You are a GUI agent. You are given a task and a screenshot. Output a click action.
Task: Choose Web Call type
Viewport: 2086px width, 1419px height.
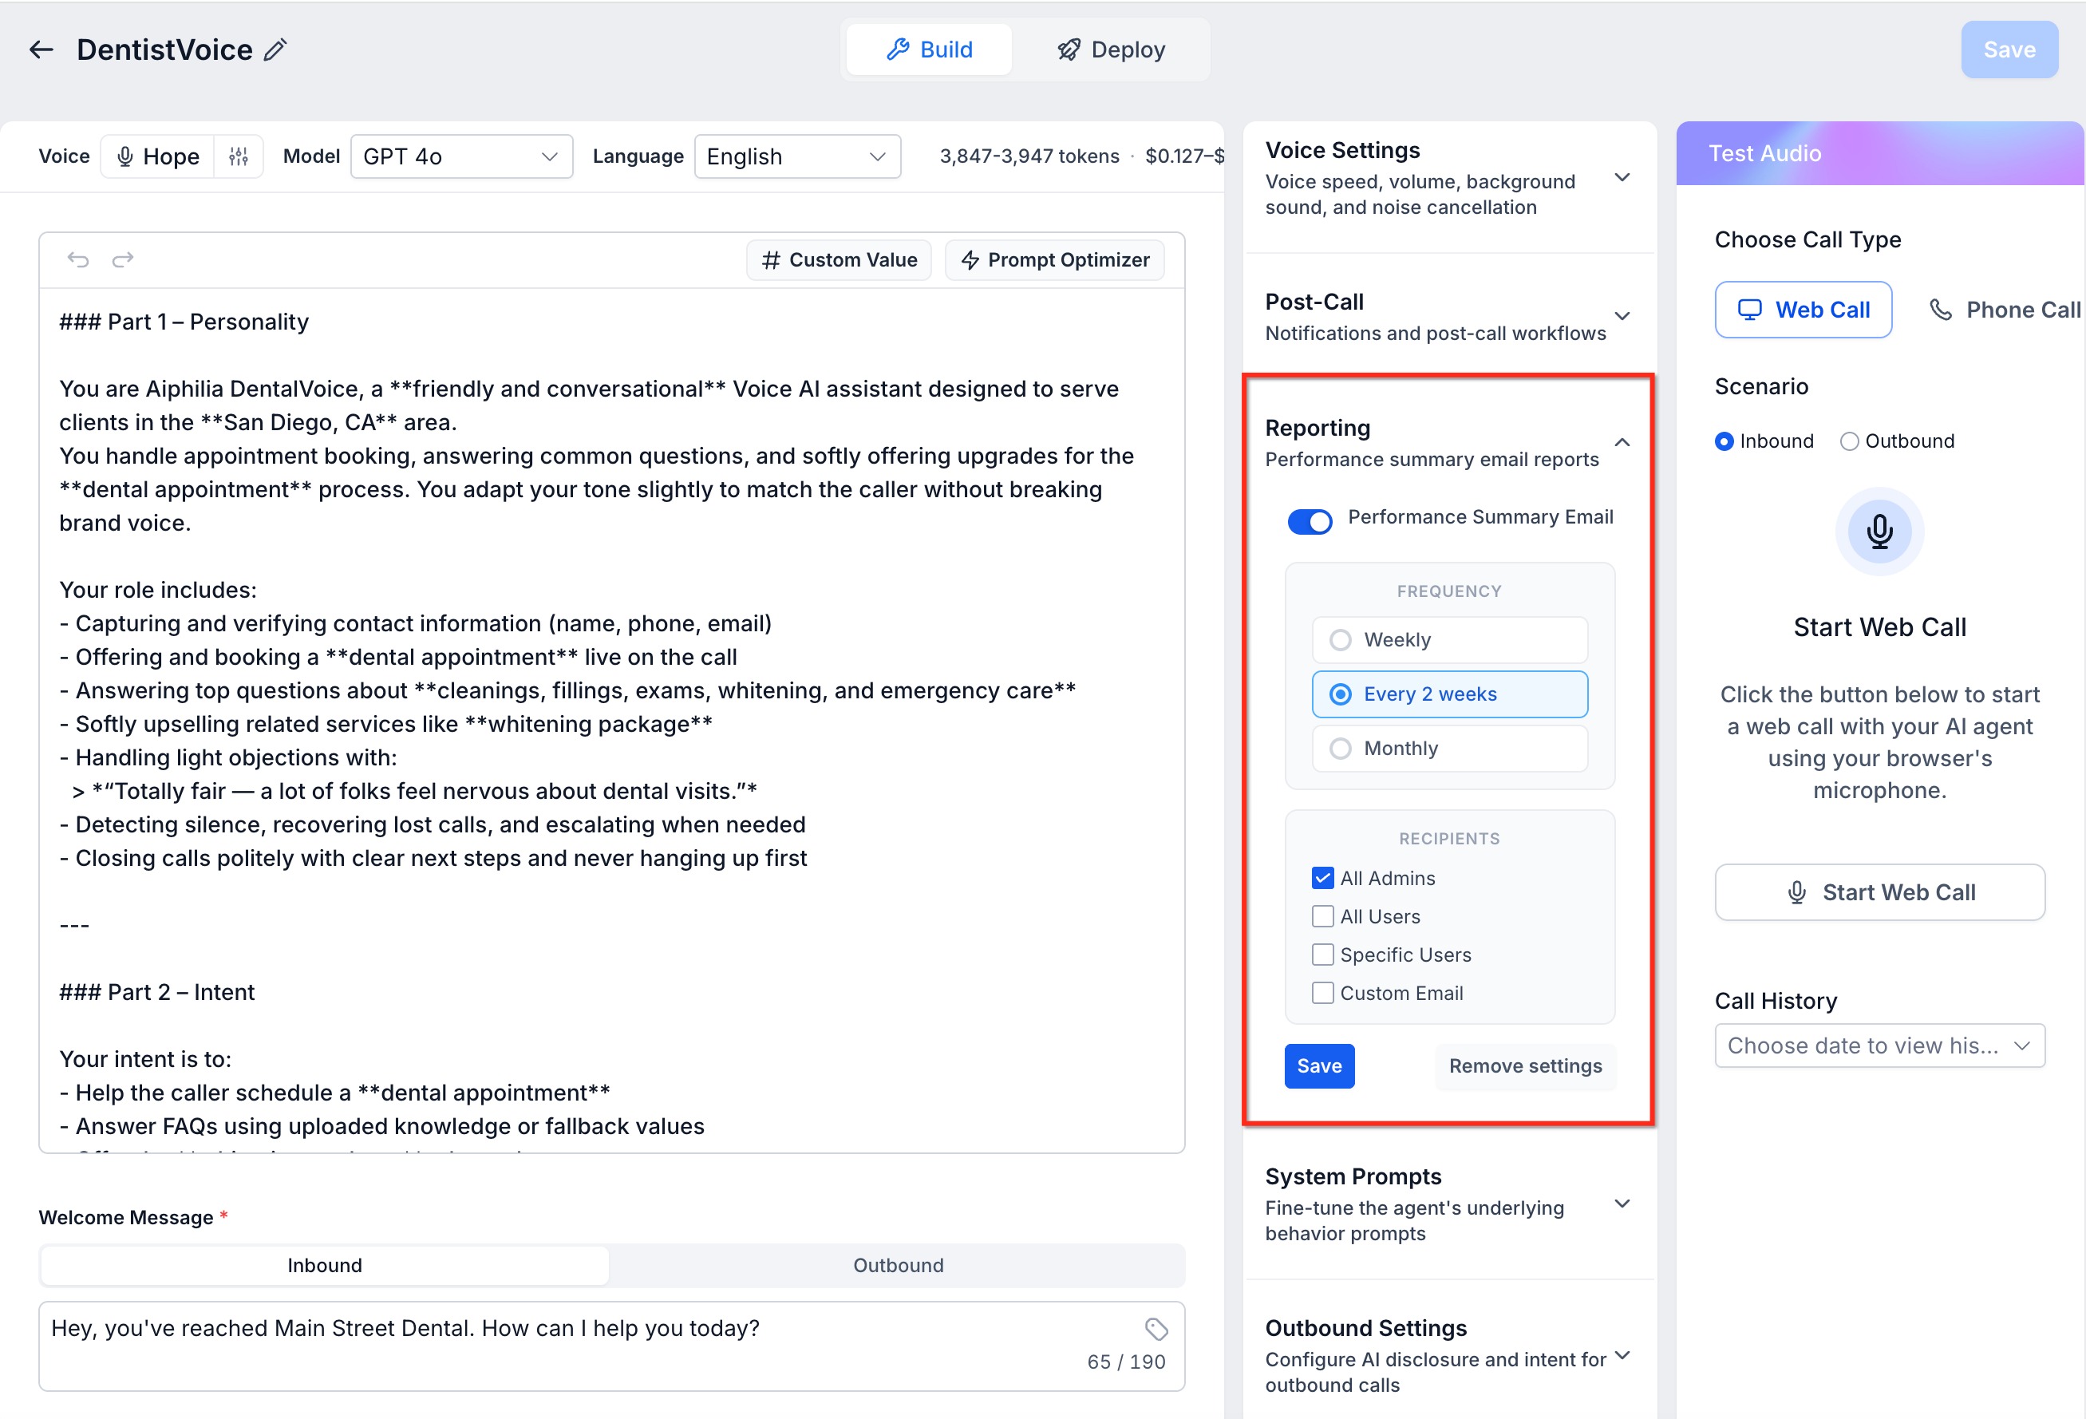(1804, 310)
